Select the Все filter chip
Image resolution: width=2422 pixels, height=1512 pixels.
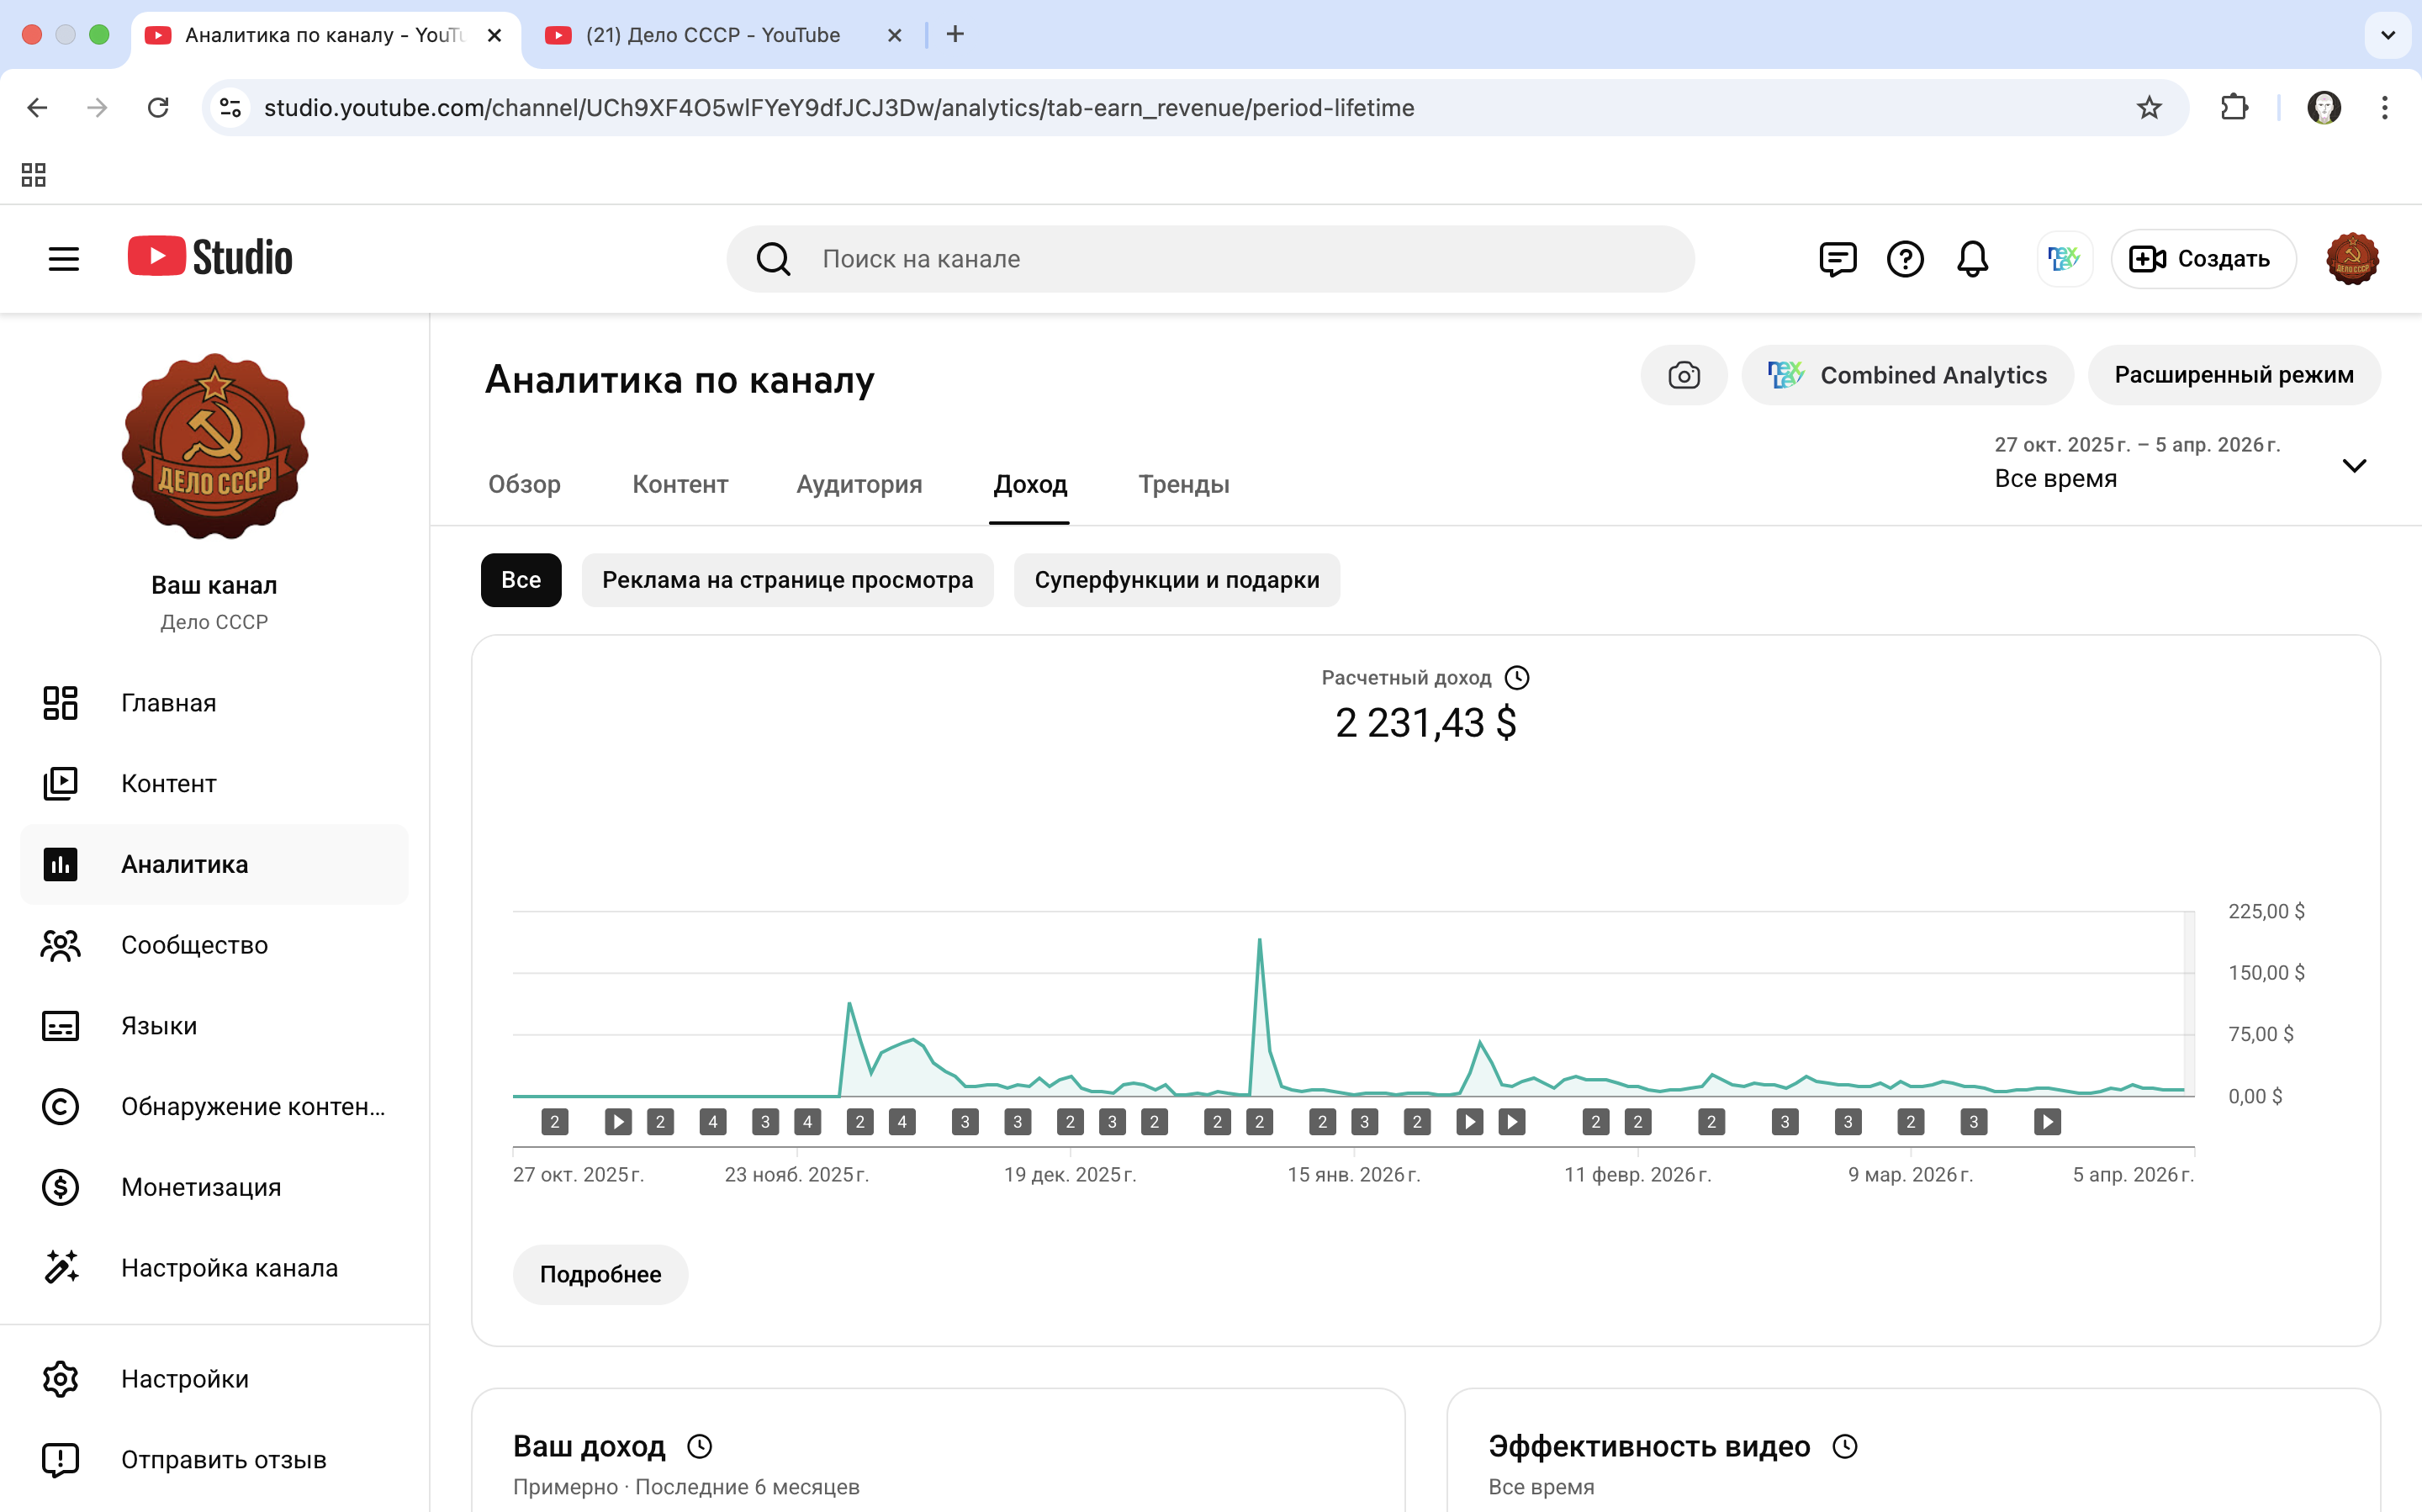520,580
